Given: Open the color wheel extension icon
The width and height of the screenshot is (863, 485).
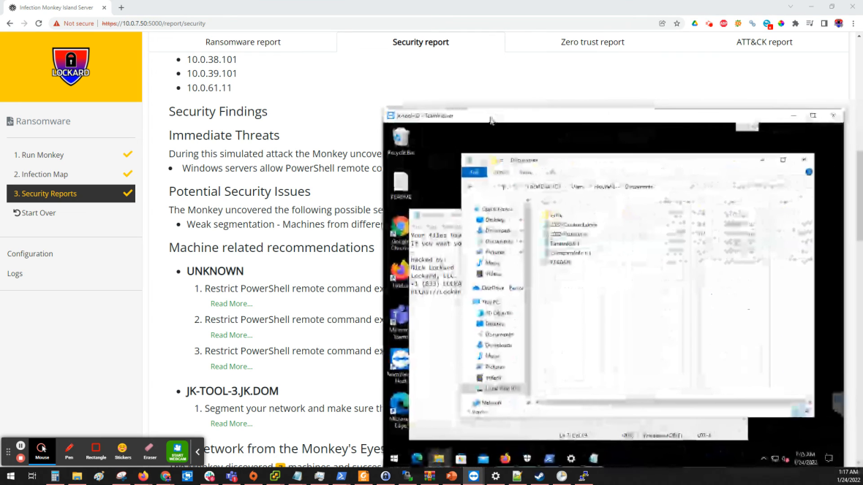Looking at the screenshot, I should 781,23.
